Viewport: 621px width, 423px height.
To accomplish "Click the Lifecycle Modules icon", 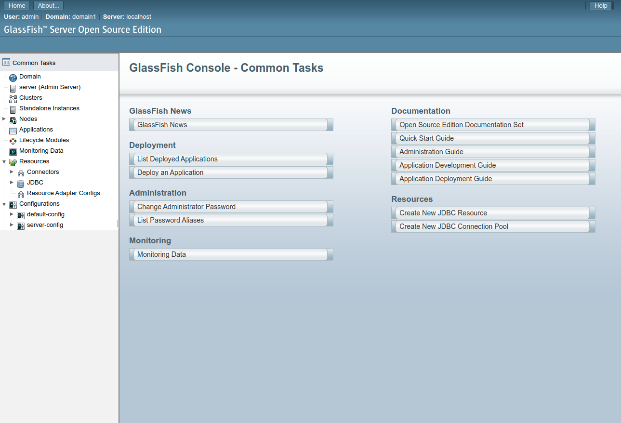I will tap(13, 141).
